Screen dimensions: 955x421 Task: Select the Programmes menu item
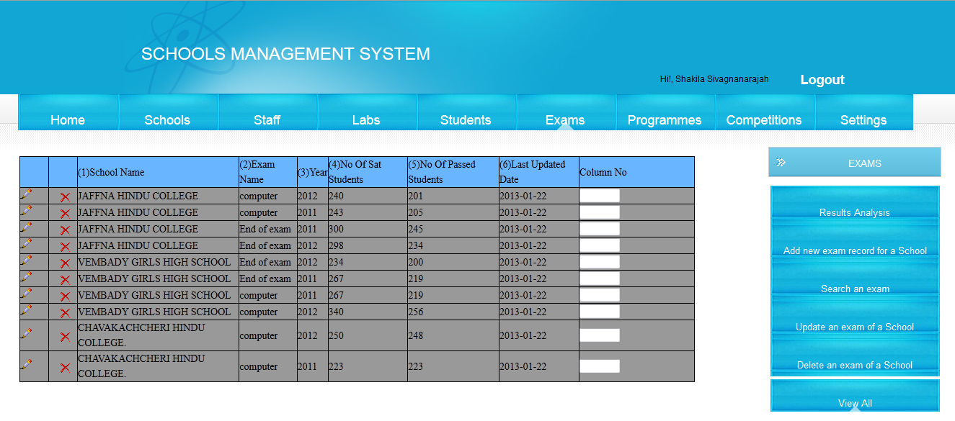pos(665,119)
